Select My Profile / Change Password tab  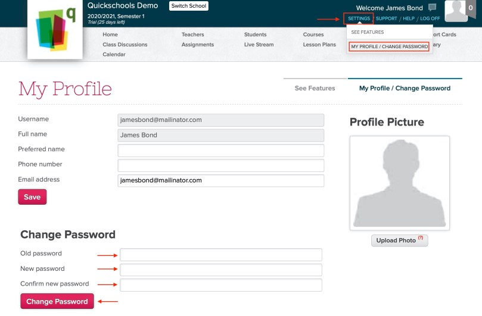405,88
